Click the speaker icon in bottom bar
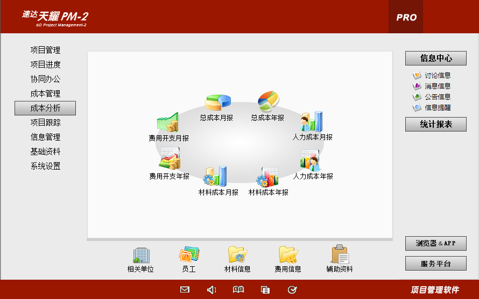 tap(212, 290)
